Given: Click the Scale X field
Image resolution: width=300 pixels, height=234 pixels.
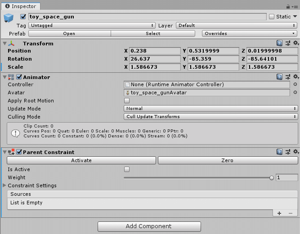Looking at the screenshot, I should tap(155, 67).
